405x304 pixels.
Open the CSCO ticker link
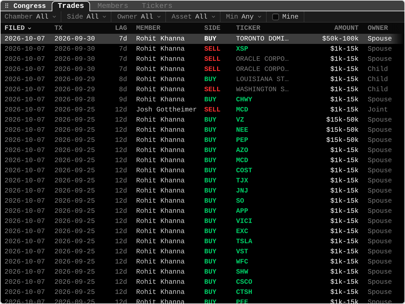point(244,282)
